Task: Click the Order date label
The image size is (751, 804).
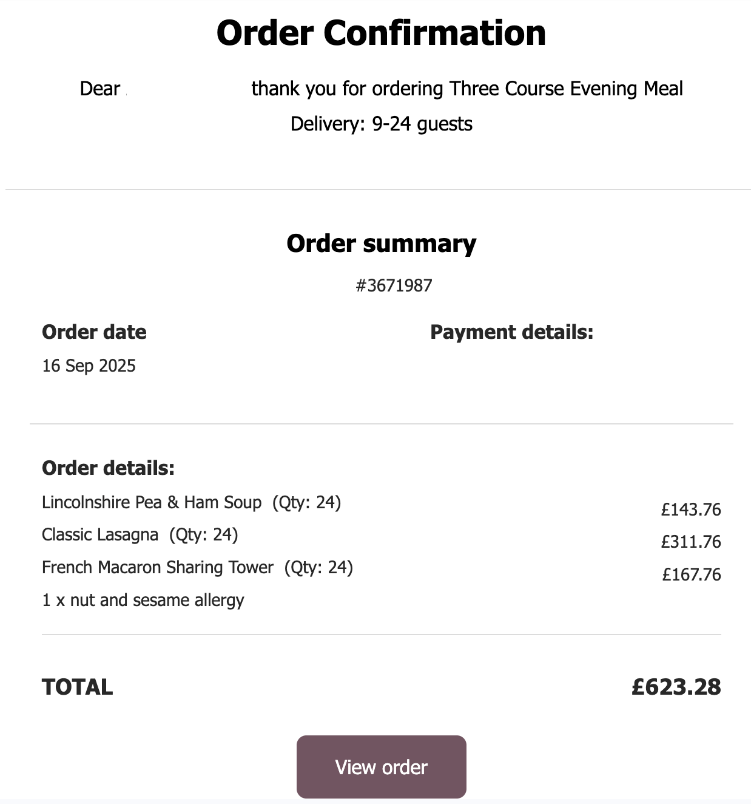Action: (94, 332)
